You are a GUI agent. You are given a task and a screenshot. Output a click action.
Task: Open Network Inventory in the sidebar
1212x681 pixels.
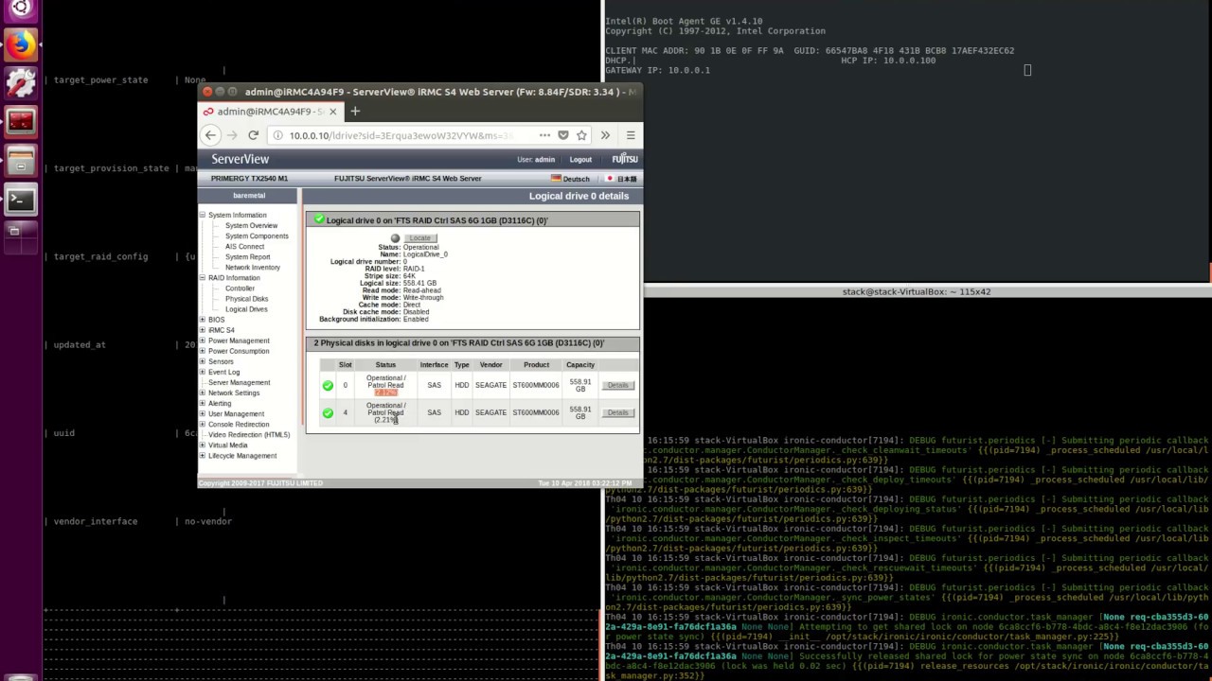[x=253, y=267]
